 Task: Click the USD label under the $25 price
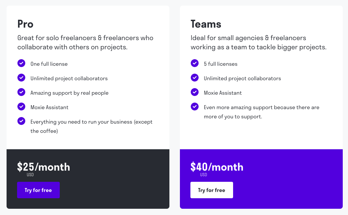pos(30,175)
